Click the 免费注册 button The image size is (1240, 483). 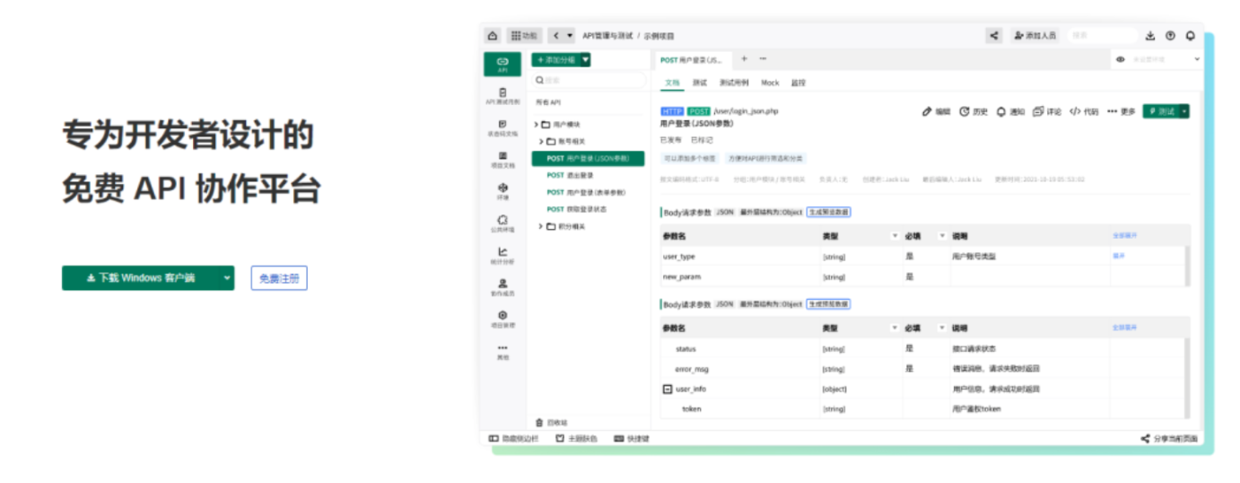point(279,278)
